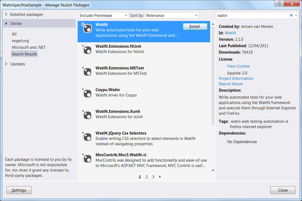Click the 'WatiN driver for Coypu' description
Image resolution: width=302 pixels, height=201 pixels.
[116, 95]
